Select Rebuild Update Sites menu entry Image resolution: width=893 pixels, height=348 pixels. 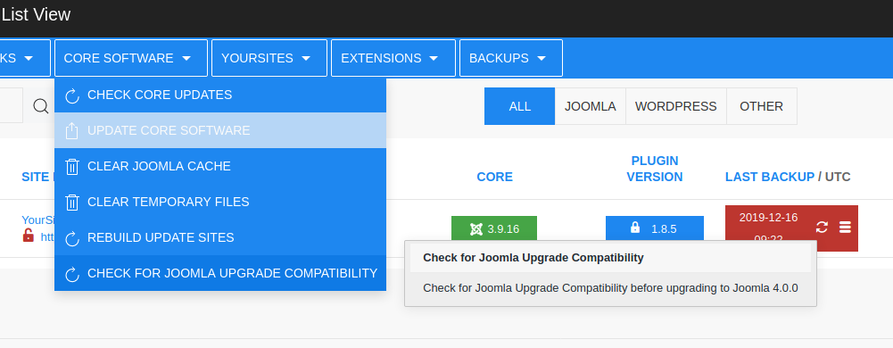(219, 237)
